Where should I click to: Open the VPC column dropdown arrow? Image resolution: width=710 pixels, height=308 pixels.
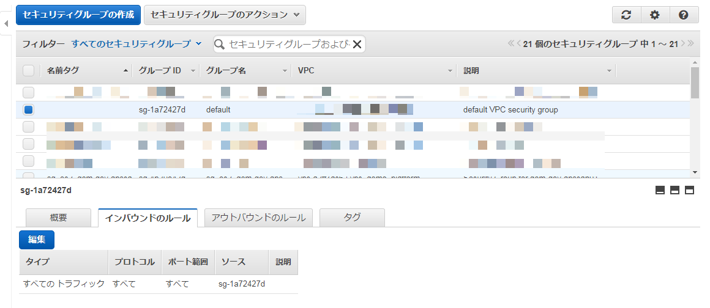[451, 71]
